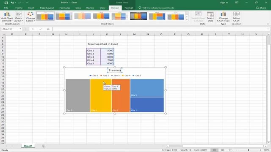The height and width of the screenshot is (152, 271).
Task: Select the light blue Qty 5 treemap block
Action: 147,88
